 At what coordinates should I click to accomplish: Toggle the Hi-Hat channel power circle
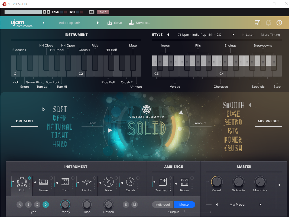95,178
